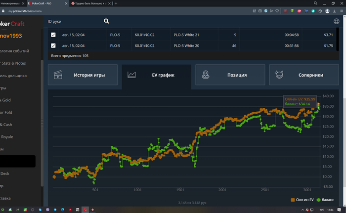Open the '& Cash' sidebar item

click(6, 125)
